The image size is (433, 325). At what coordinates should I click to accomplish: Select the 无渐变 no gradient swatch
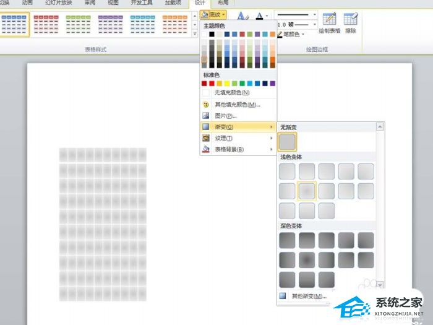tap(287, 142)
